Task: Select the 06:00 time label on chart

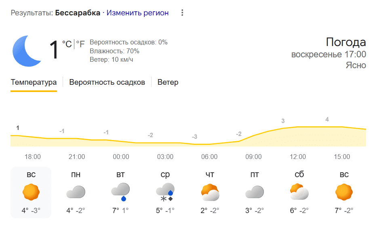Action: click(x=209, y=157)
